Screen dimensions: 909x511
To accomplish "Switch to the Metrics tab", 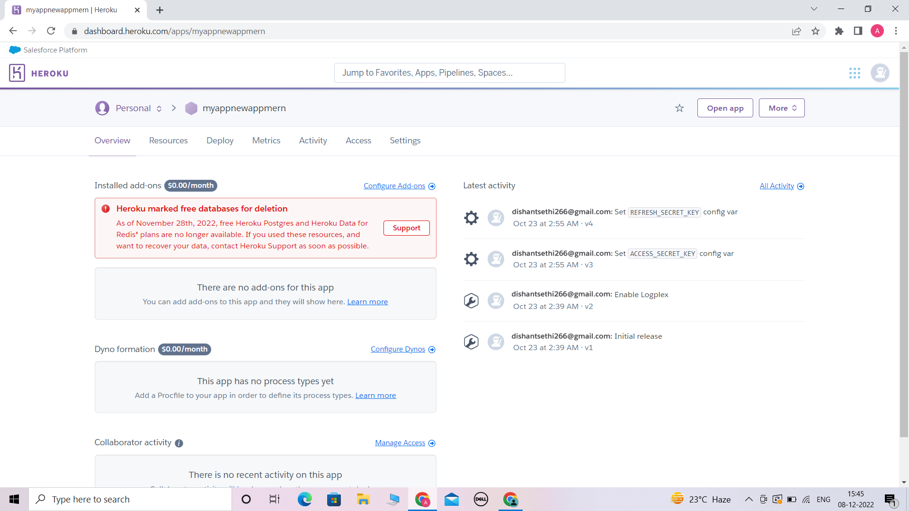I will (266, 141).
